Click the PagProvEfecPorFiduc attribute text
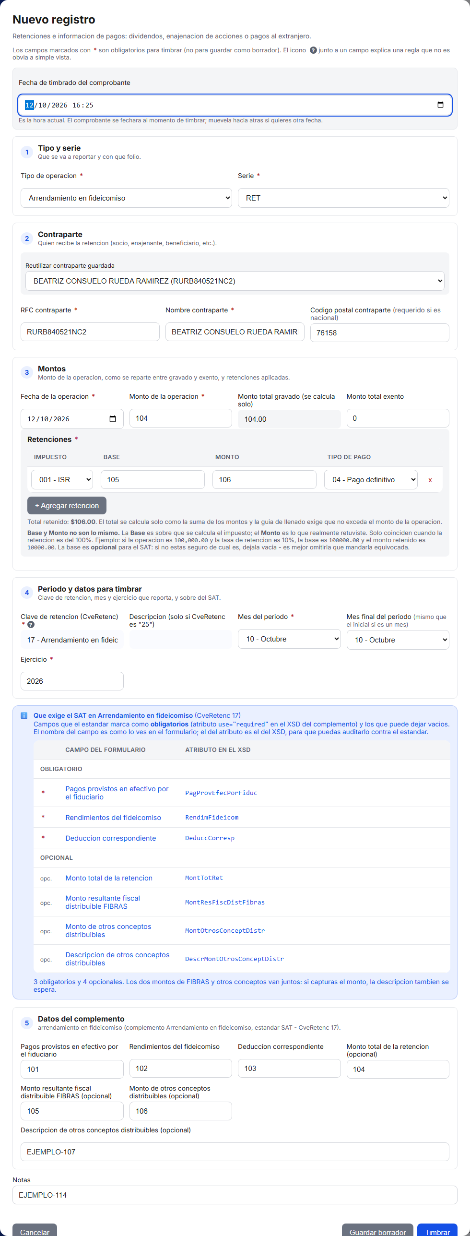Image resolution: width=470 pixels, height=1236 pixels. coord(221,793)
